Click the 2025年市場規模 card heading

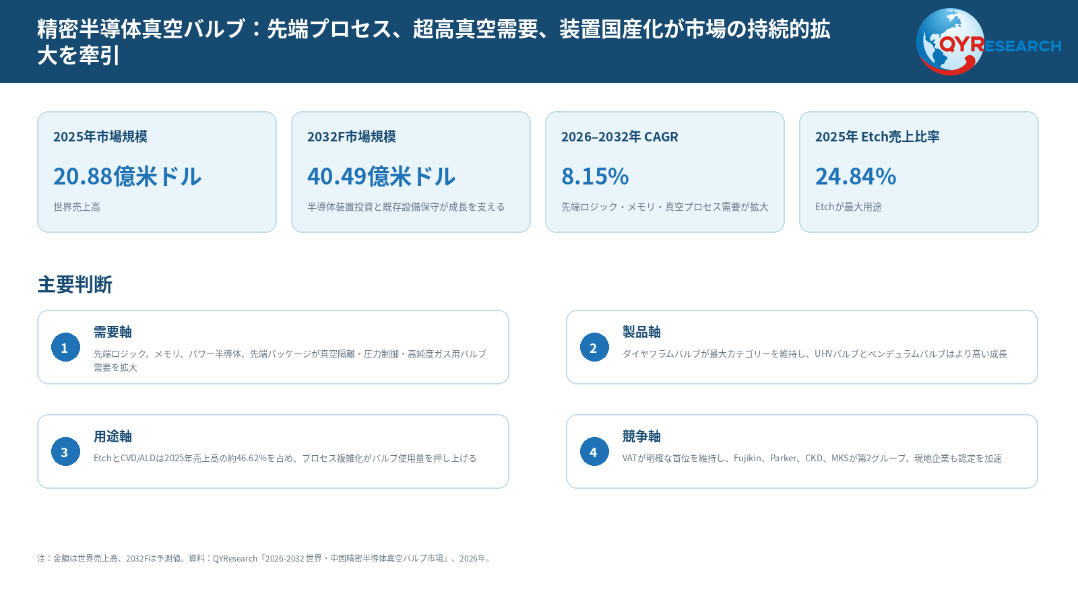pos(100,137)
